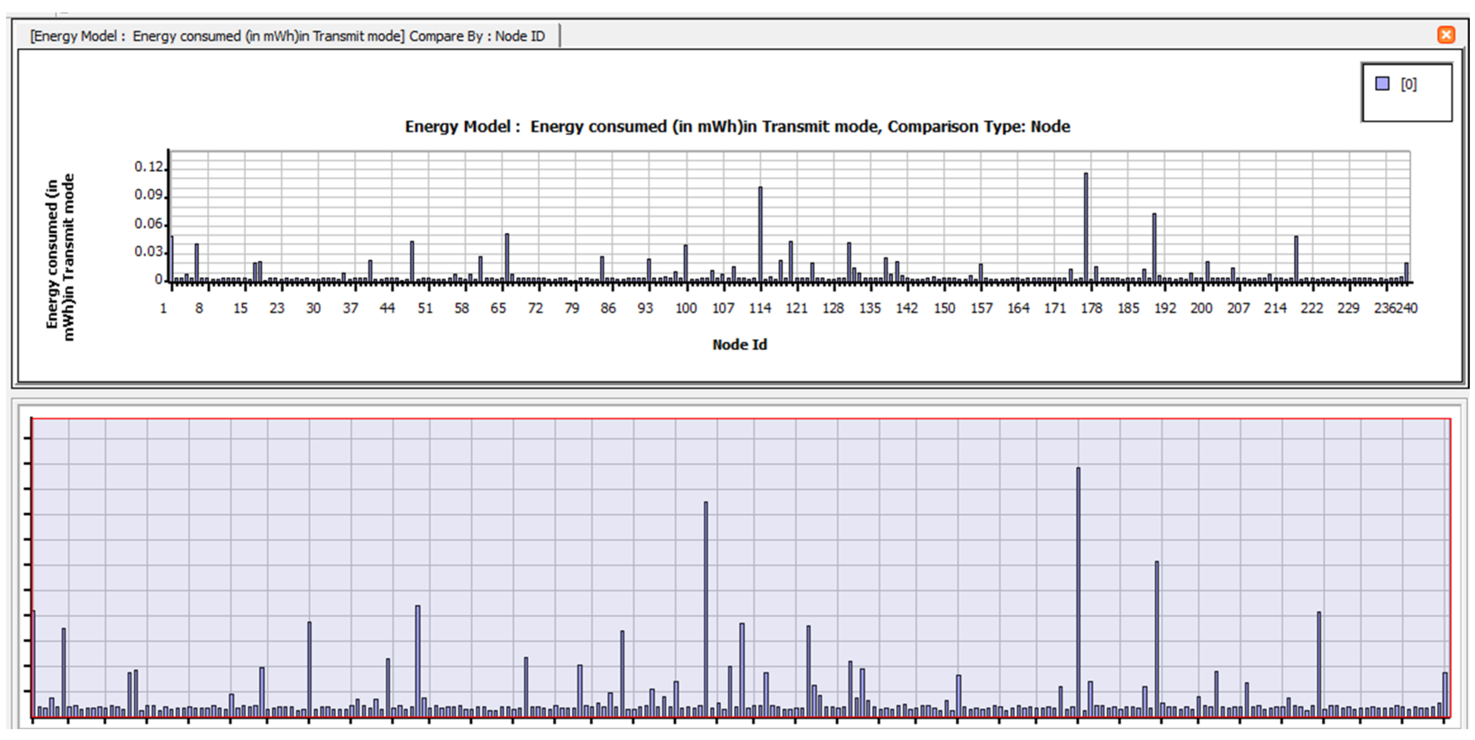Click the x-axis label 222
The image size is (1475, 740).
click(x=1311, y=308)
